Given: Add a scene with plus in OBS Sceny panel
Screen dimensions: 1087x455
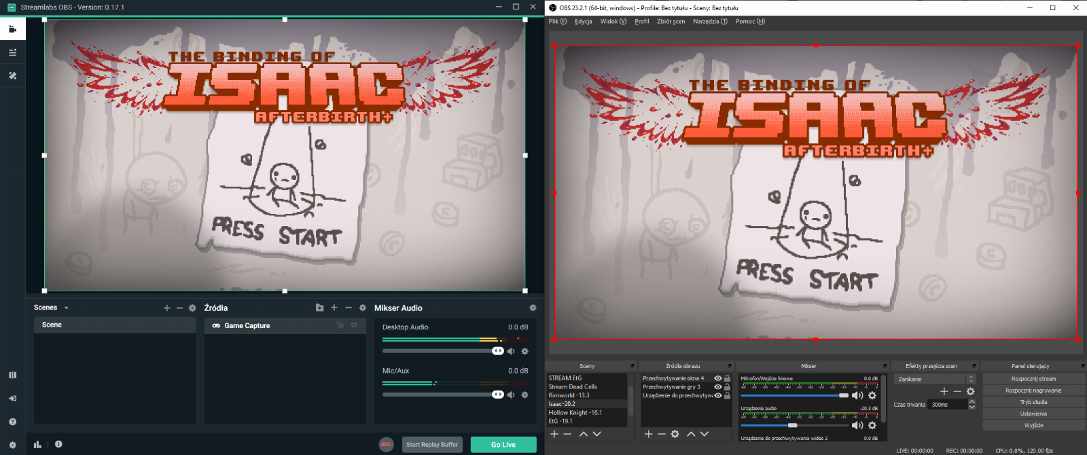Looking at the screenshot, I should coord(554,434).
